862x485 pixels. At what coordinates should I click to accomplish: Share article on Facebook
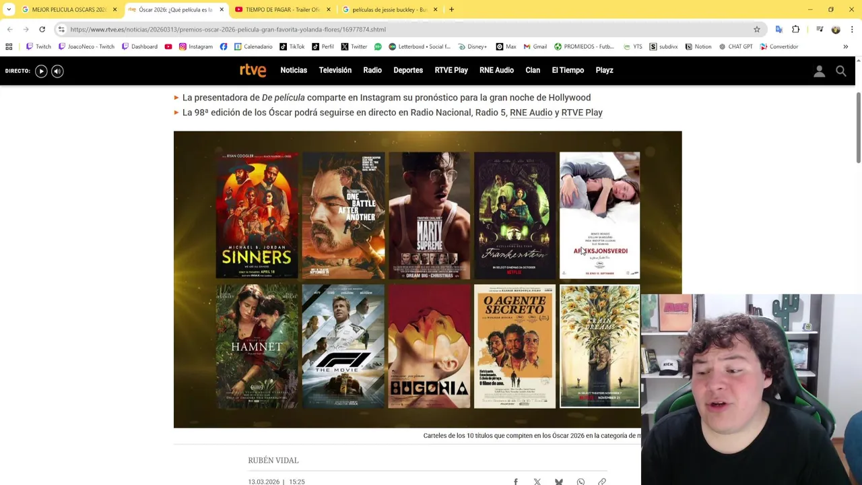pyautogui.click(x=516, y=482)
